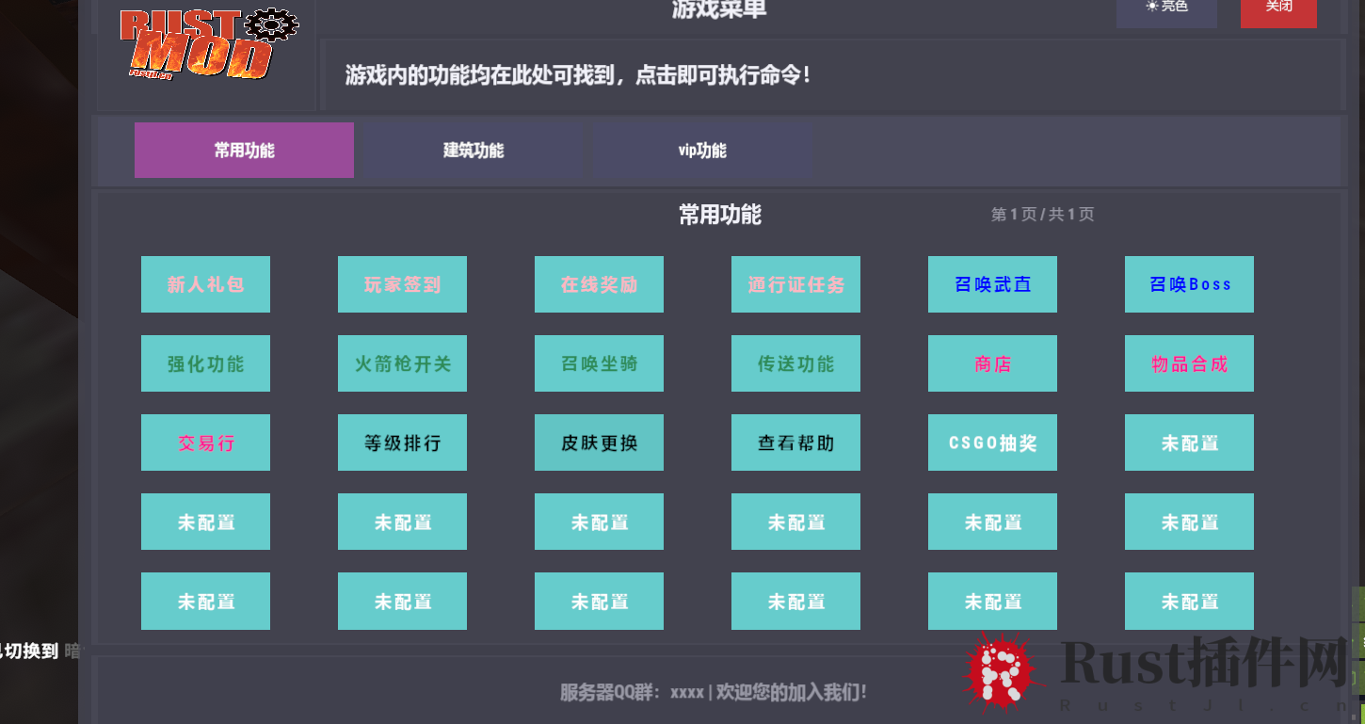Open 玩家签到 player check-in
Image resolution: width=1365 pixels, height=724 pixels.
pos(402,284)
